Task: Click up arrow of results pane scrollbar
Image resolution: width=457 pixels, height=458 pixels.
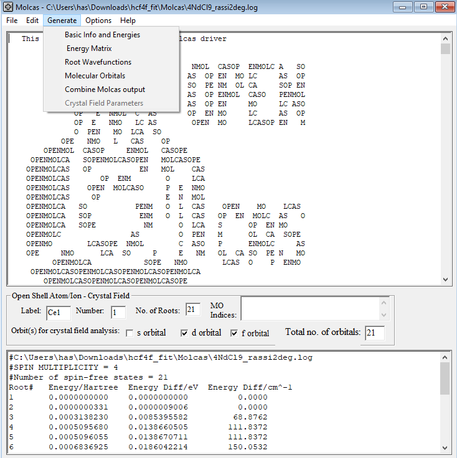Action: [x=445, y=357]
